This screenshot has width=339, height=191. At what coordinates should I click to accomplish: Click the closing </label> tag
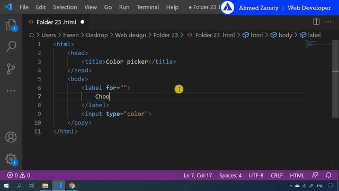coord(95,105)
